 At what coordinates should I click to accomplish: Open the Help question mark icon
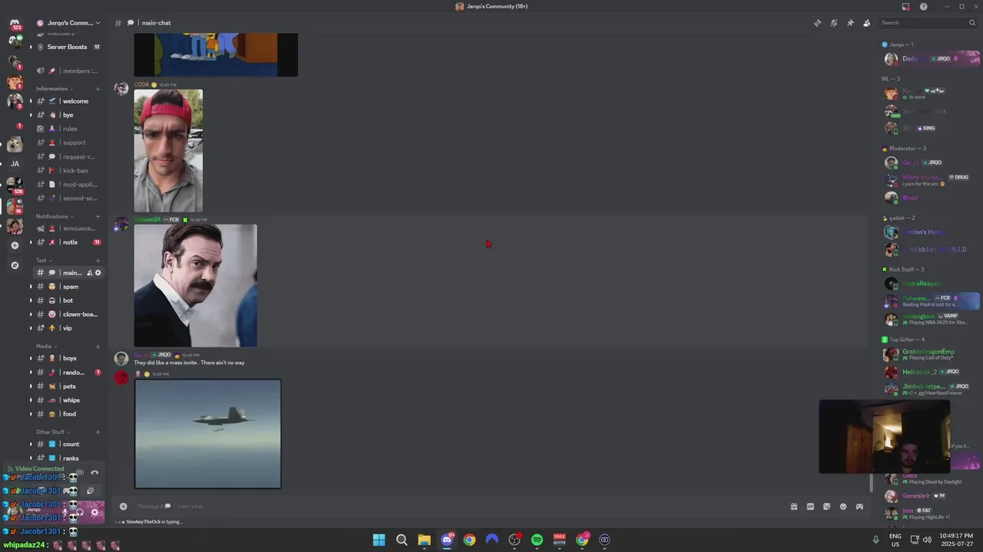[x=923, y=7]
